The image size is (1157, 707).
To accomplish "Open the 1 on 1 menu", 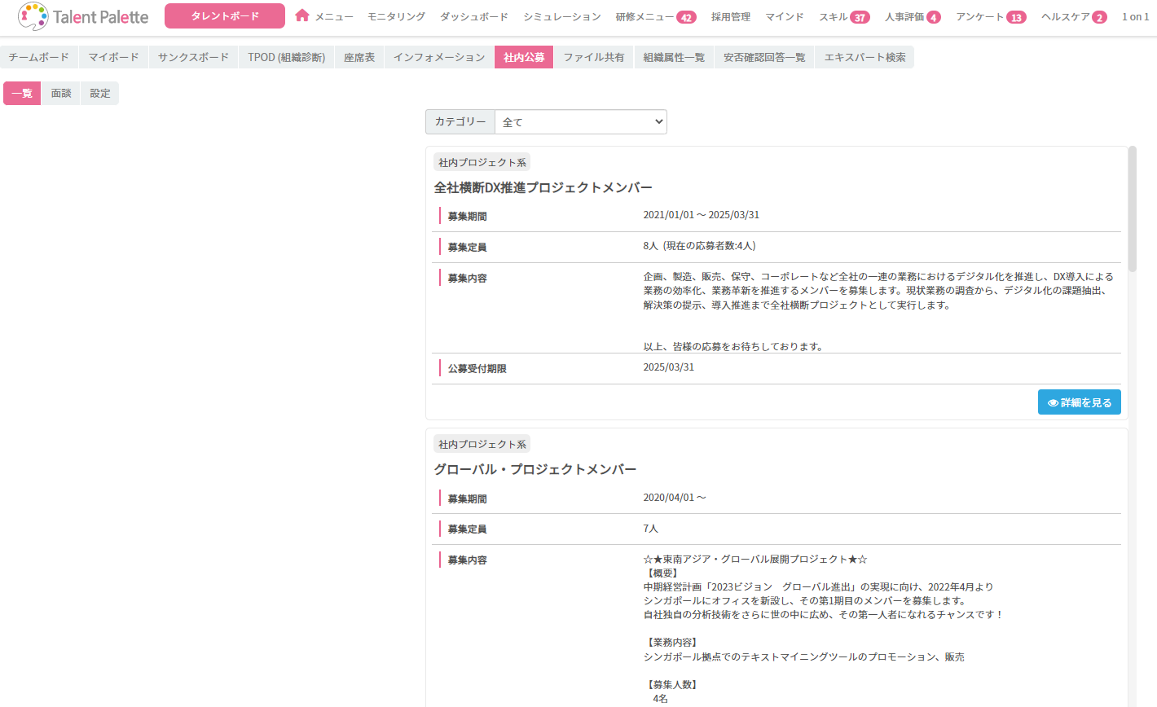I will 1135,17.
